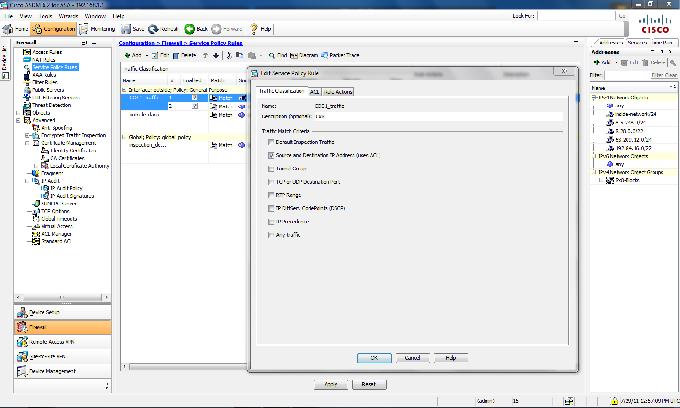This screenshot has width=680, height=408.
Task: Refresh the ASDM configuration
Action: click(x=163, y=29)
